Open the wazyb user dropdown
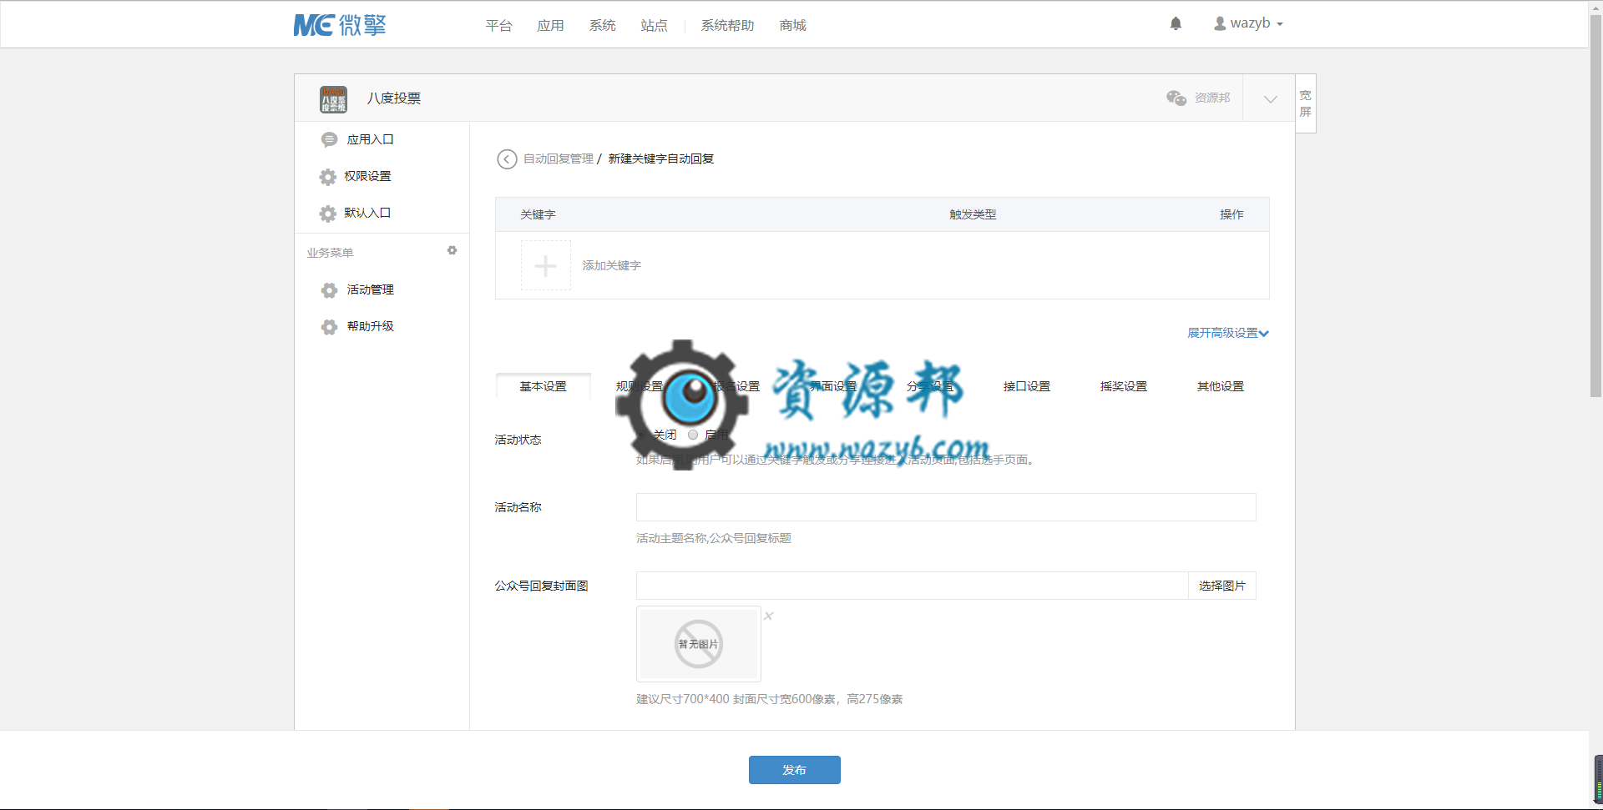1603x810 pixels. point(1249,23)
